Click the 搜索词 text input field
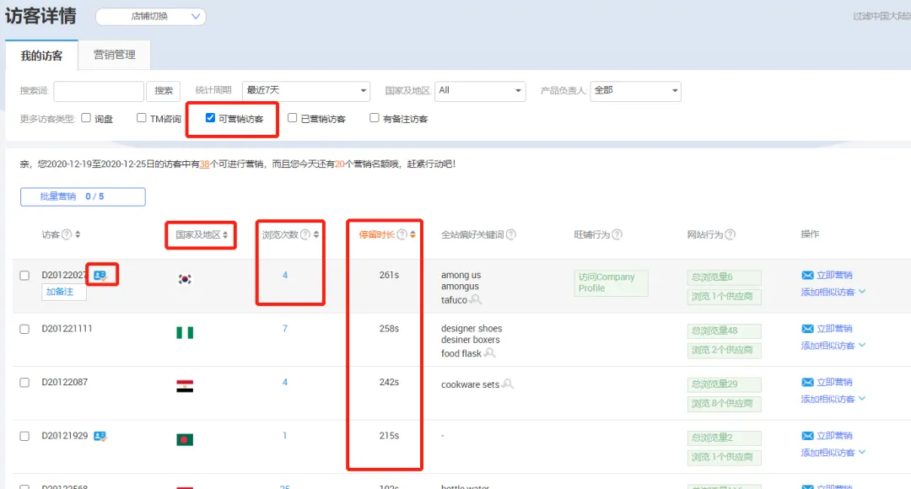The width and height of the screenshot is (911, 489). point(99,91)
